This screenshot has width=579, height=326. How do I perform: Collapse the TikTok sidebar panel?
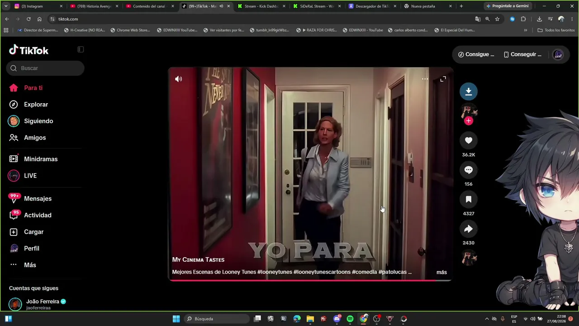point(81,49)
